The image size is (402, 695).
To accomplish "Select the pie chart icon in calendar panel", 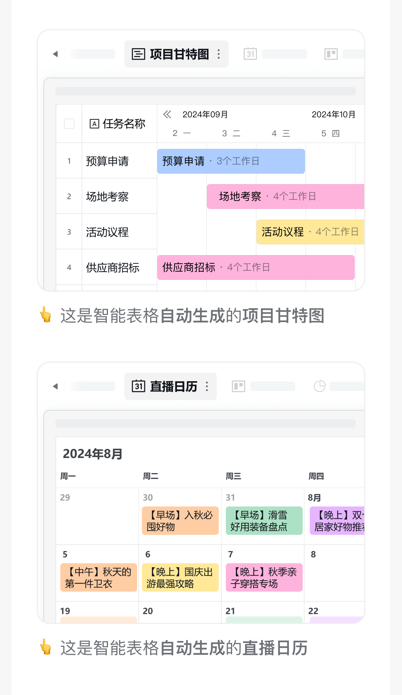I will coord(320,386).
